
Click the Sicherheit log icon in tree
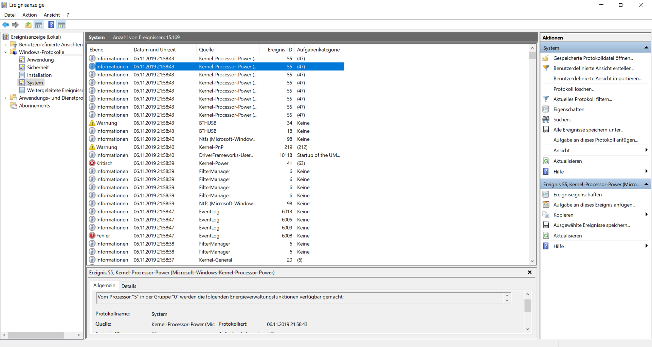(x=22, y=68)
